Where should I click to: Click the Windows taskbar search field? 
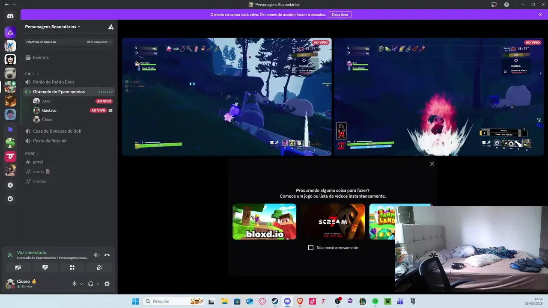[173, 301]
